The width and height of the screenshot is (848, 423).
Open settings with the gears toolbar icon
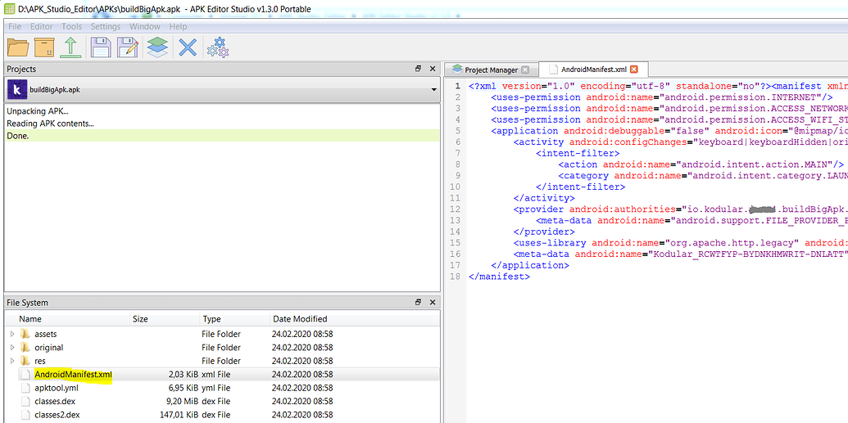[x=217, y=47]
